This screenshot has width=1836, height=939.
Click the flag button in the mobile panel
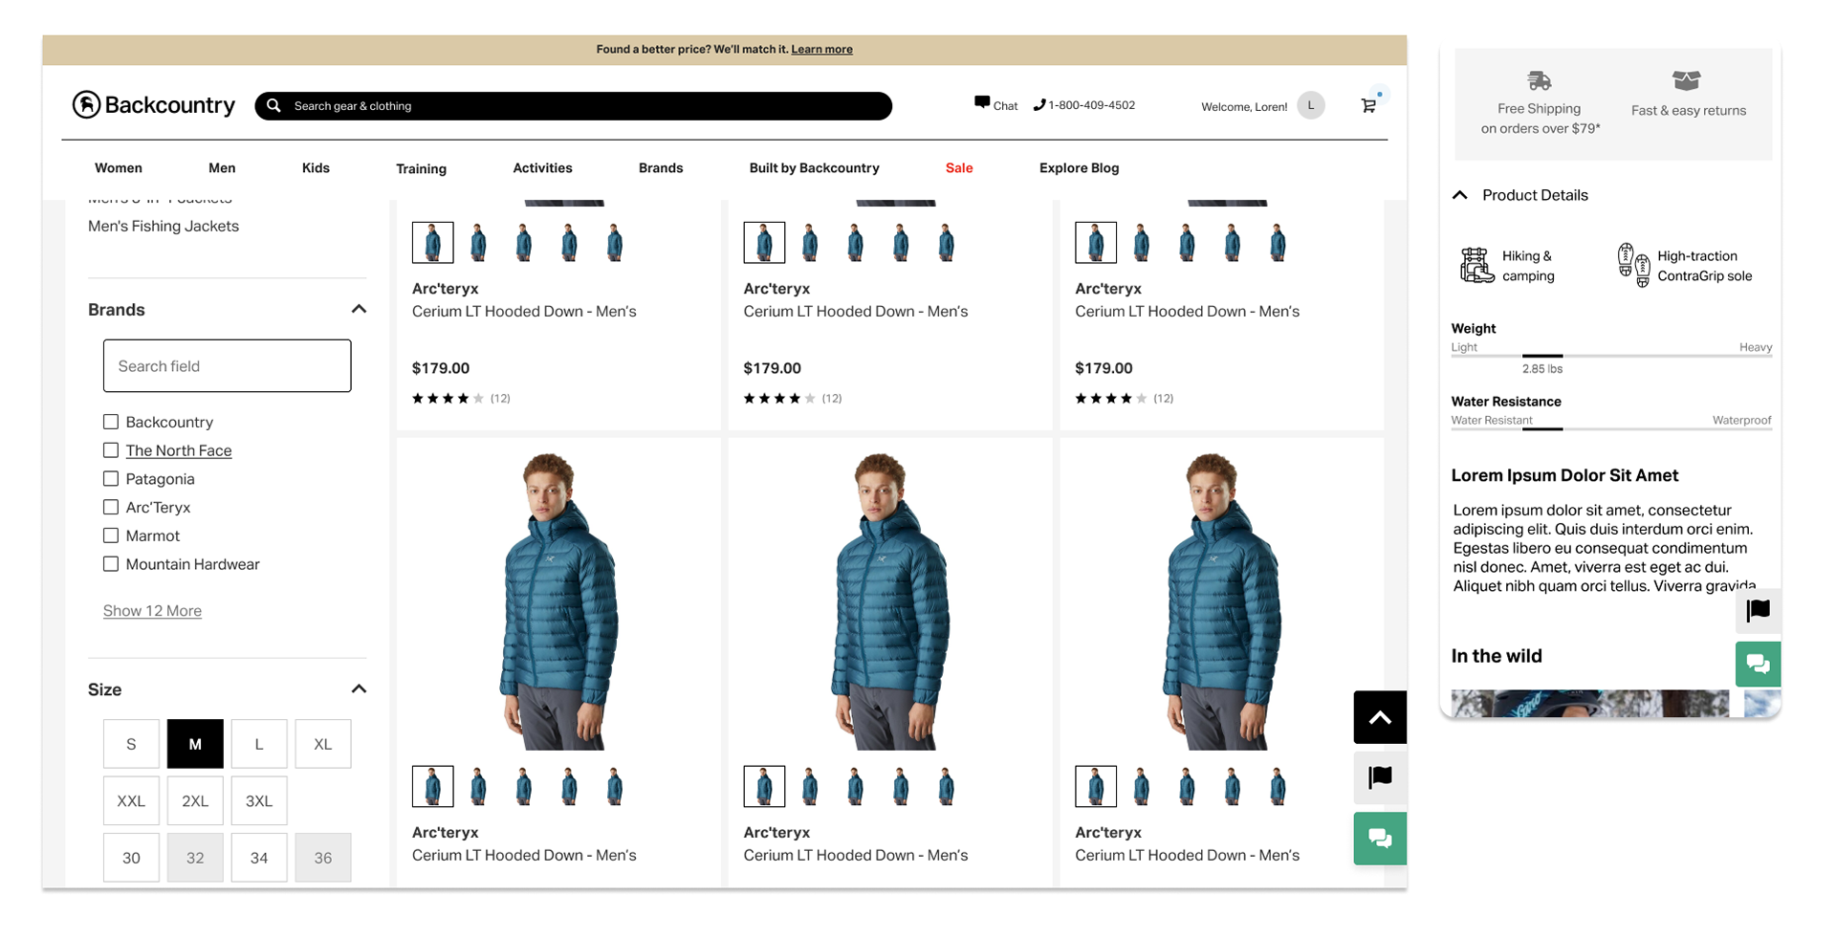[x=1758, y=610]
